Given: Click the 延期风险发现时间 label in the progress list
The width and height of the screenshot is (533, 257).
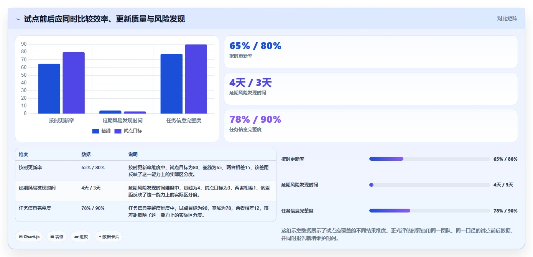Looking at the screenshot, I should [x=299, y=185].
